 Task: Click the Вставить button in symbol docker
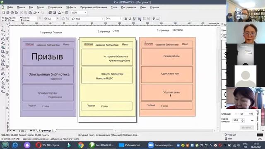tap(247, 127)
